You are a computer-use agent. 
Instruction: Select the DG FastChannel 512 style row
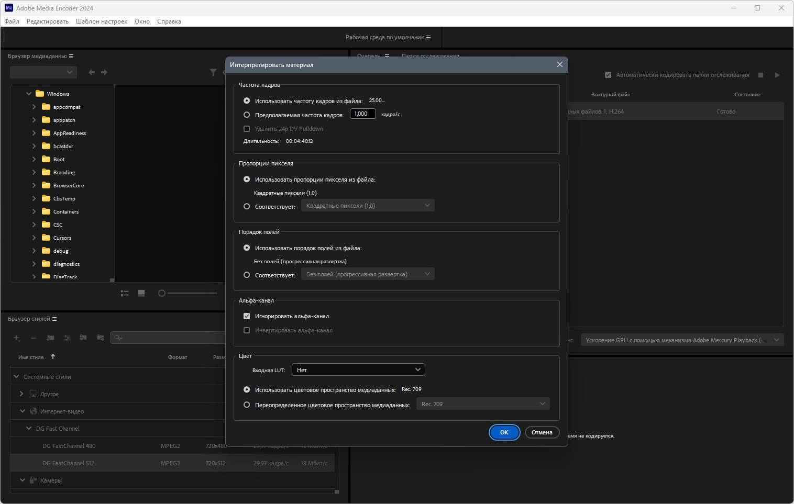tap(172, 463)
